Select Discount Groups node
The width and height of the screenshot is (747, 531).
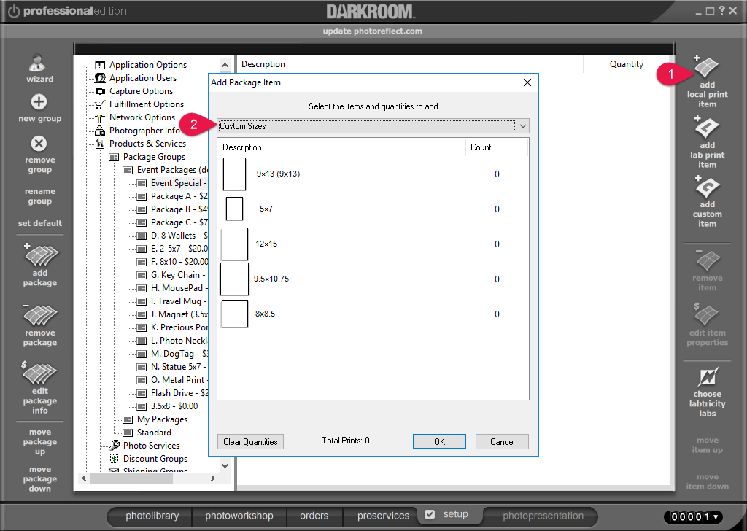155,459
